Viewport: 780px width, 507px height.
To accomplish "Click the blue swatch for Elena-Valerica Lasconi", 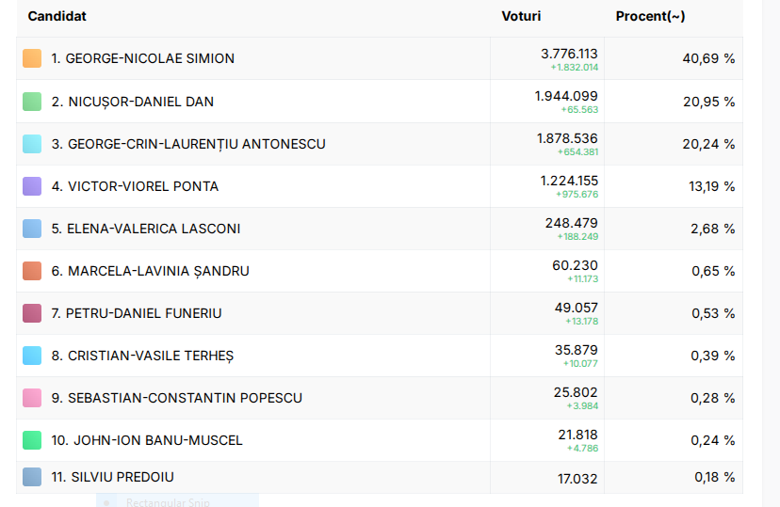I will point(32,229).
